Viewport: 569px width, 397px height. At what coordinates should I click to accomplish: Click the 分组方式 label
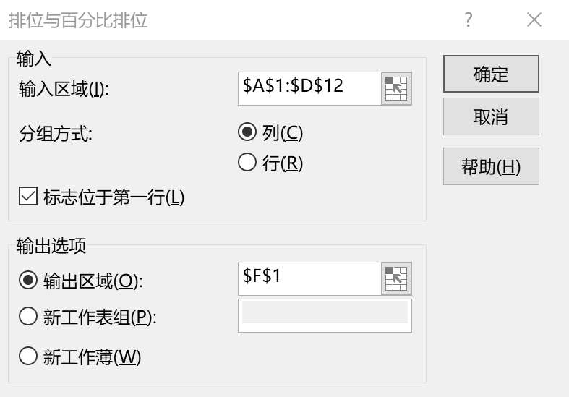pos(56,134)
